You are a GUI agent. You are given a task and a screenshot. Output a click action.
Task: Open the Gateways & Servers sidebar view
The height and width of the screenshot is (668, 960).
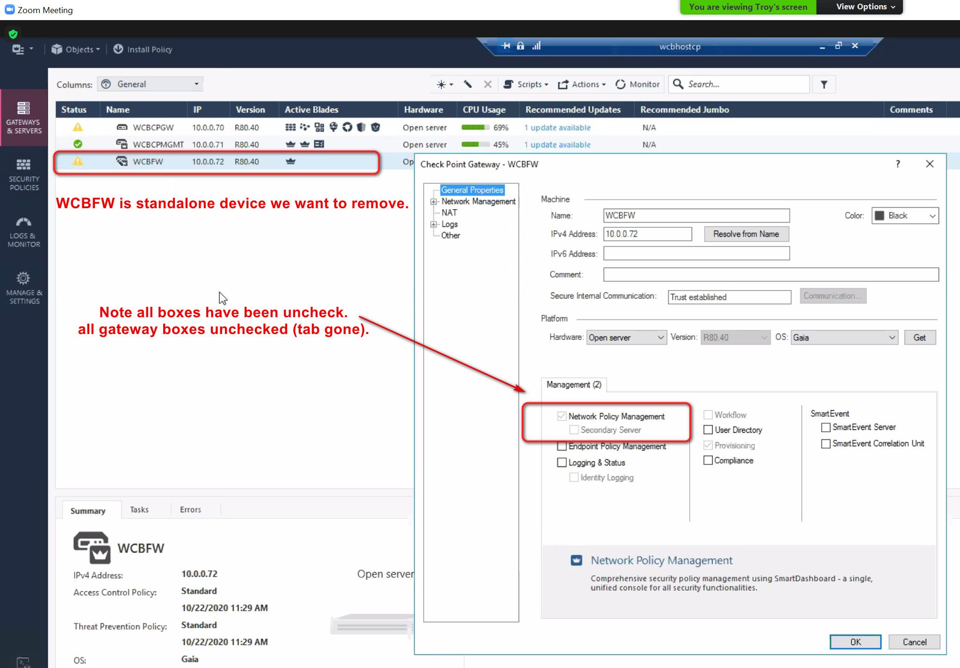24,118
